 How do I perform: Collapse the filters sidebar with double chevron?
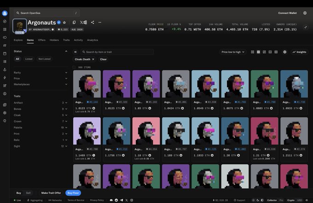tap(75, 52)
